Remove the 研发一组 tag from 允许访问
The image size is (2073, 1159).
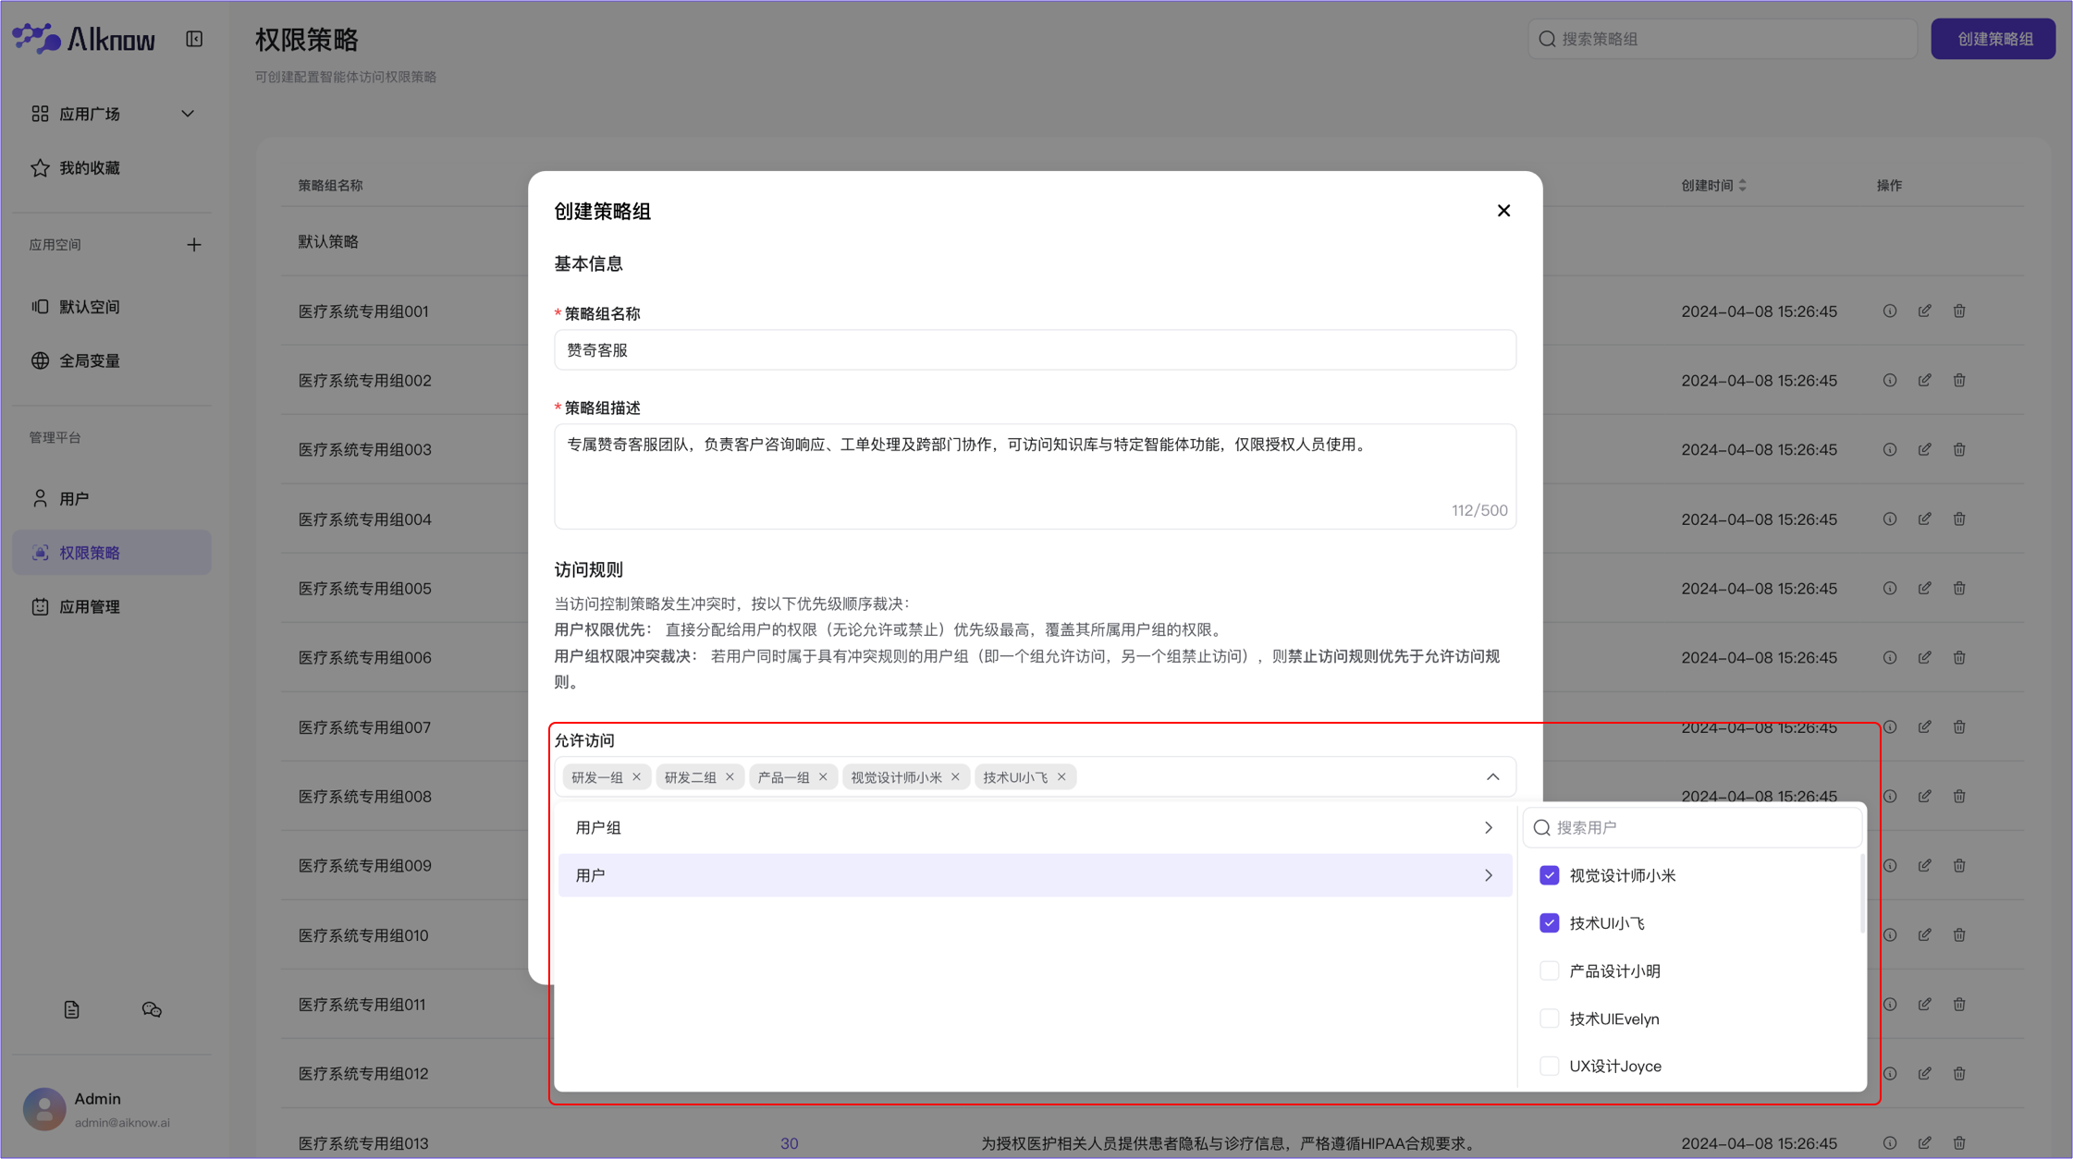point(636,777)
